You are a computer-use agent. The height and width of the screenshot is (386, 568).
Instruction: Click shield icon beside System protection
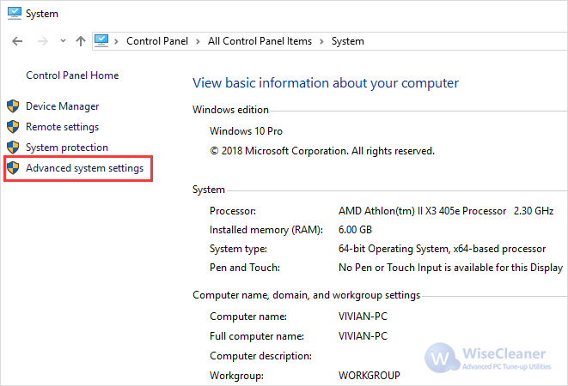pos(13,148)
